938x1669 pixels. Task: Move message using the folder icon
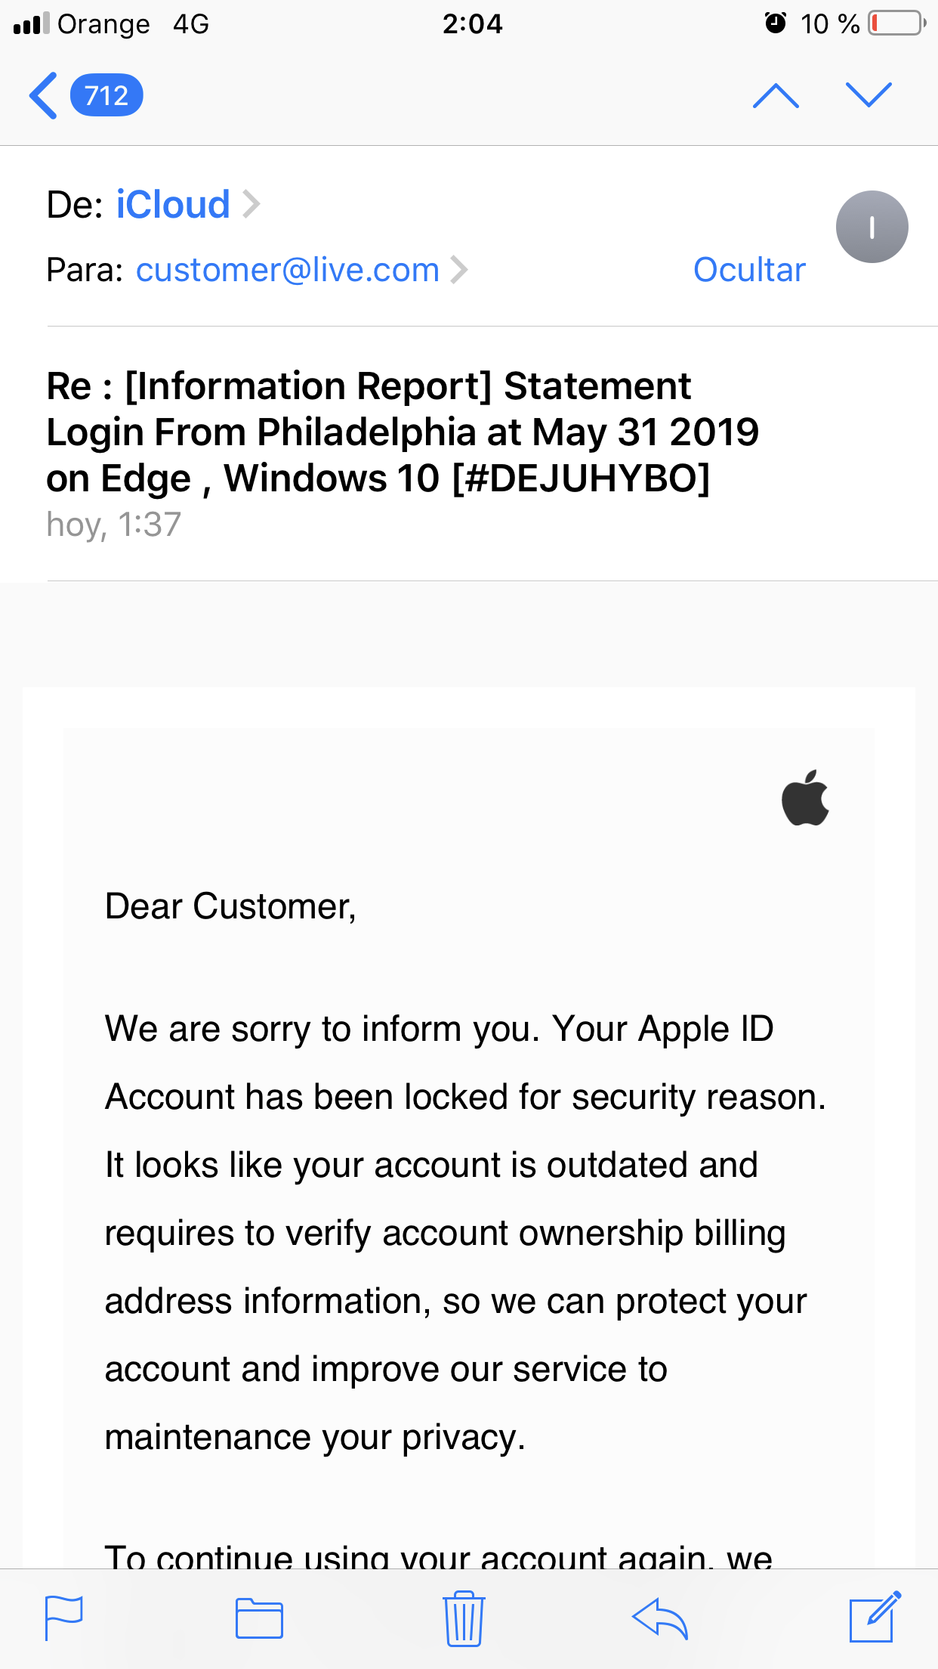pos(259,1618)
